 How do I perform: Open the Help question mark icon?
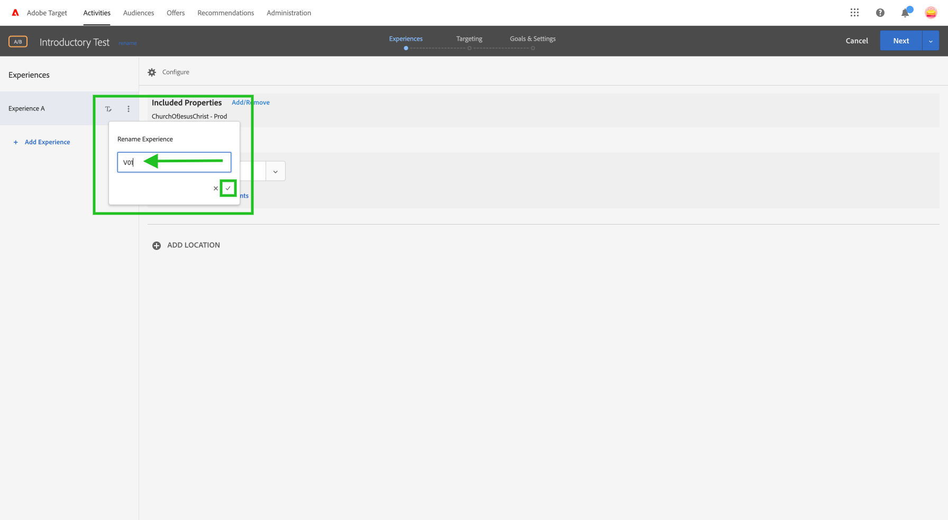pyautogui.click(x=880, y=12)
